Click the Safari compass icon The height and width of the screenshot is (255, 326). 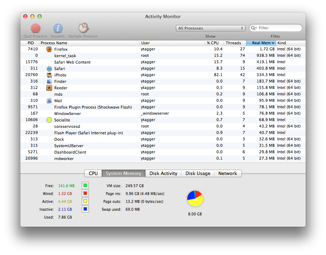[49, 69]
